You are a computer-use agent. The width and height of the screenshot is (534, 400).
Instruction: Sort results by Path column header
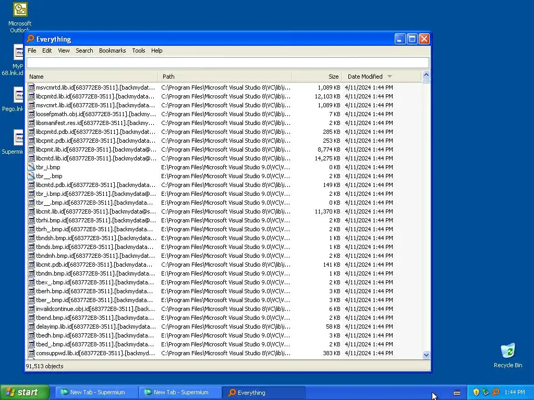coord(225,77)
